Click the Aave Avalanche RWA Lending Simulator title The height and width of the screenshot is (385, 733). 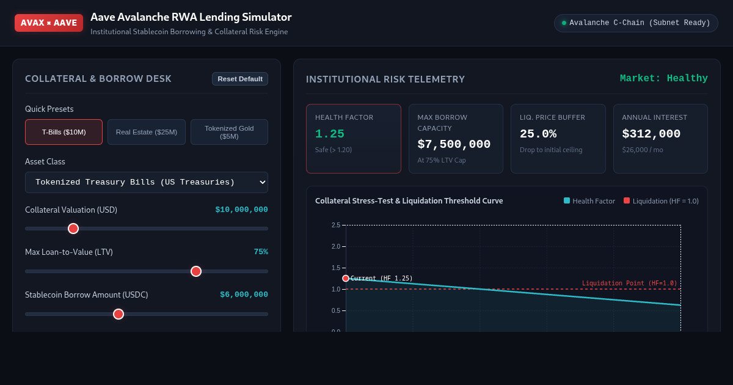click(x=191, y=17)
